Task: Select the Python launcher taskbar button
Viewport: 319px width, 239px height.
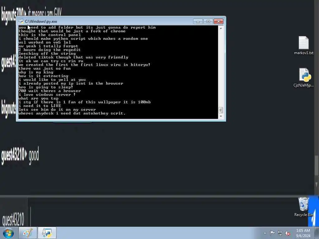Action: 47,233
